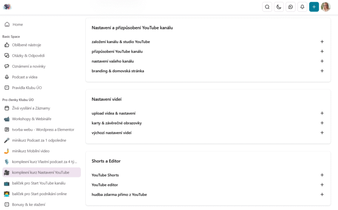Open the search icon in header

[267, 7]
